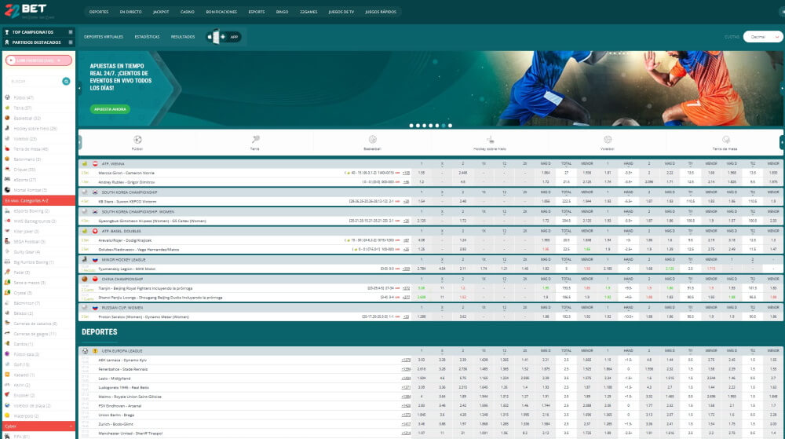Click the sidebar Buscar search field

click(34, 81)
